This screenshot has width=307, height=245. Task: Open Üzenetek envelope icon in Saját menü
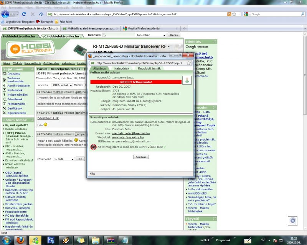5,74
